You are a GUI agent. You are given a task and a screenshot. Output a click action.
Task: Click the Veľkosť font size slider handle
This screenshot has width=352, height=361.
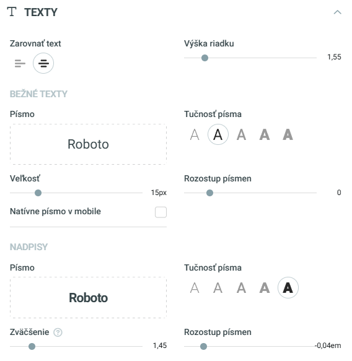coord(38,193)
